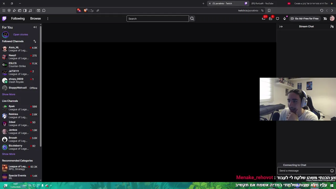Open offline SloppyWalrusX channel

20,88
